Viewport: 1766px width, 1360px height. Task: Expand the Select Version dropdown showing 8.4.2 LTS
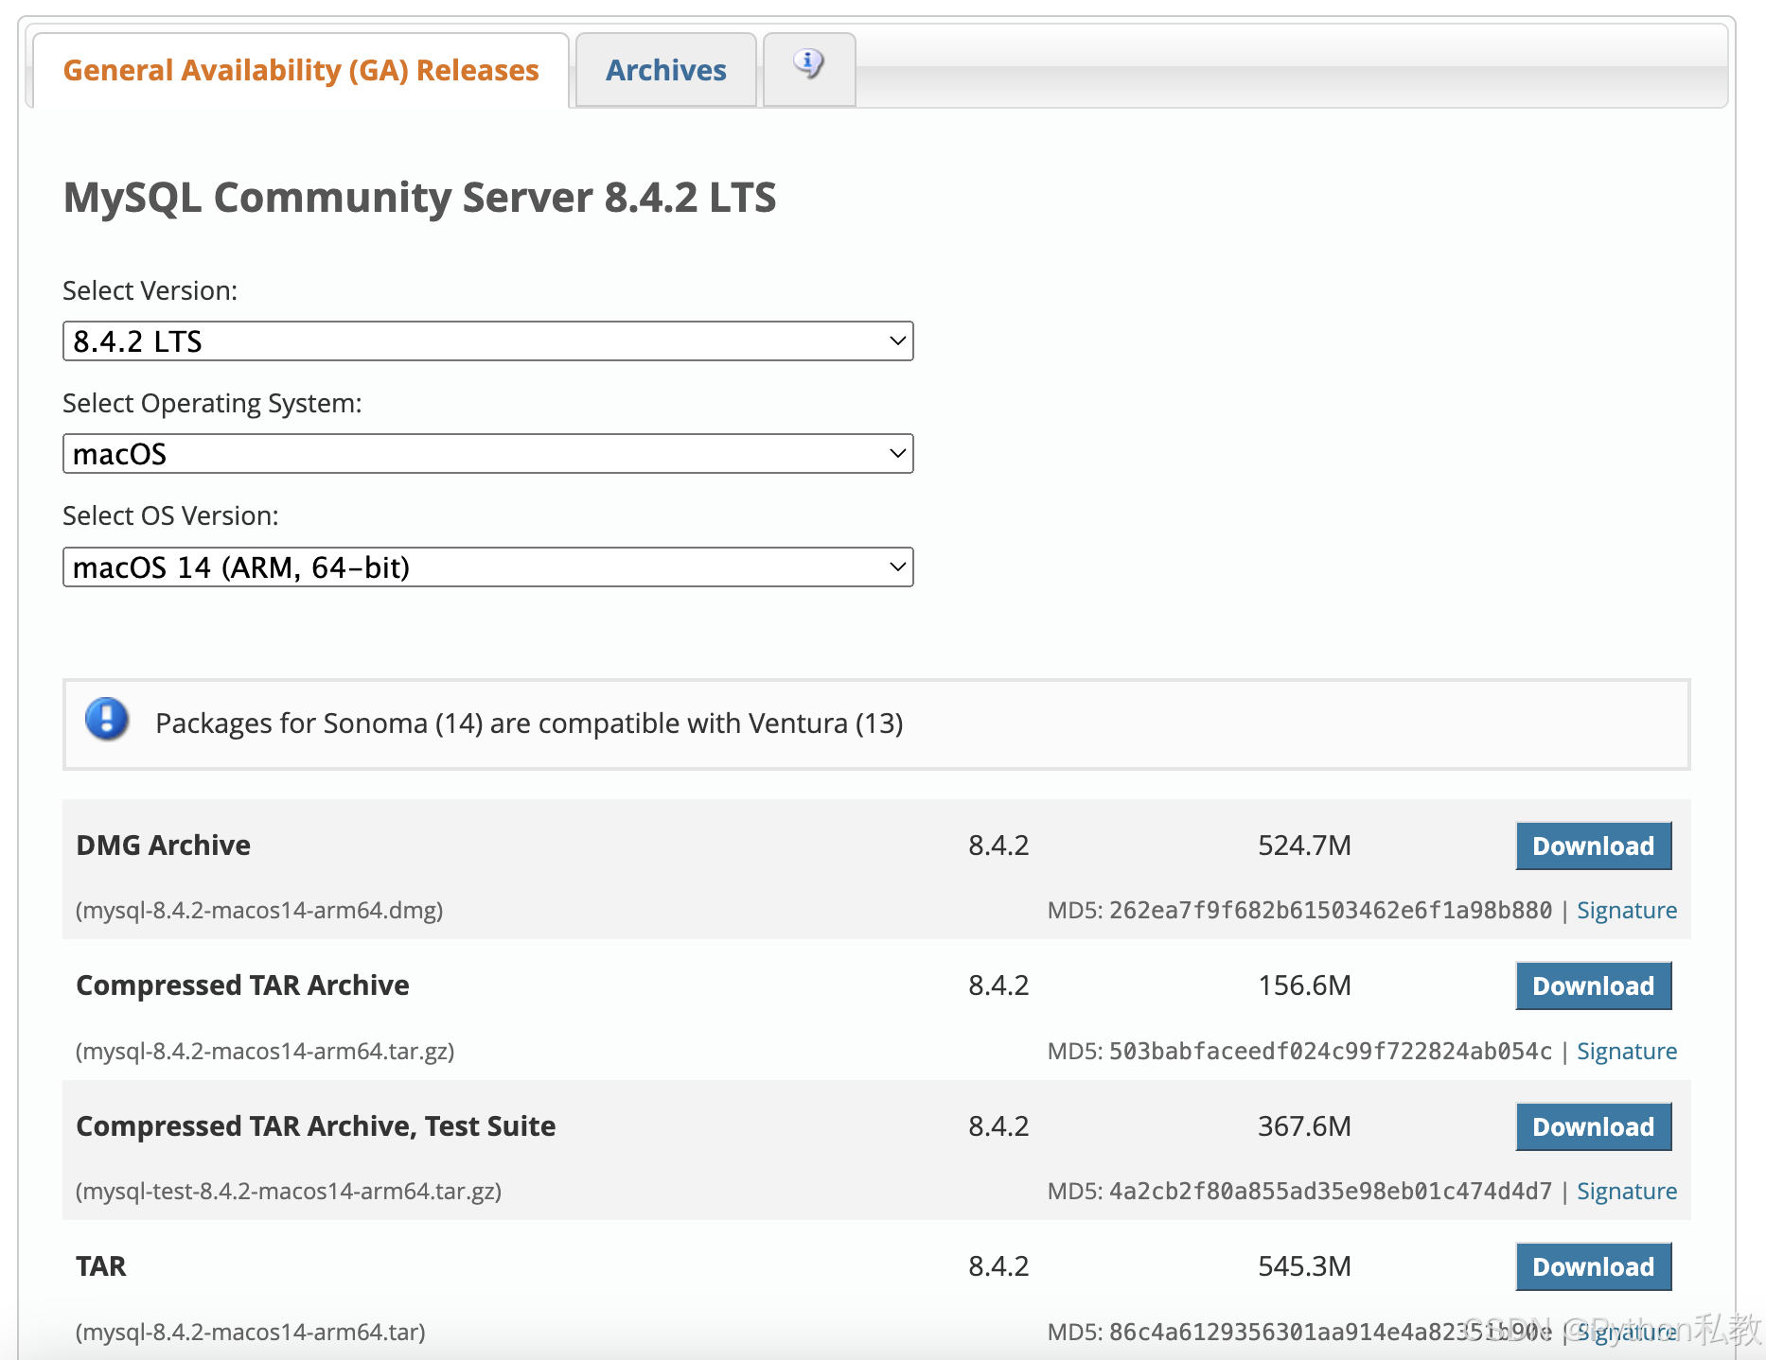(488, 341)
